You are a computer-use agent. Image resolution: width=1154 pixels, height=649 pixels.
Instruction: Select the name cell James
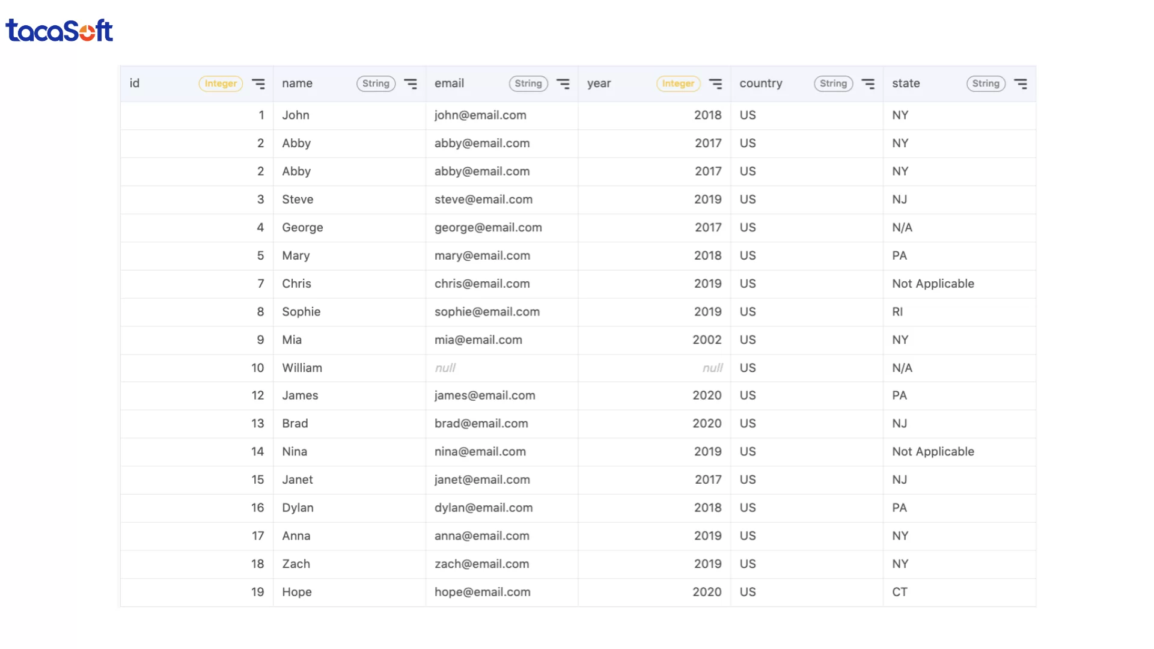[349, 395]
